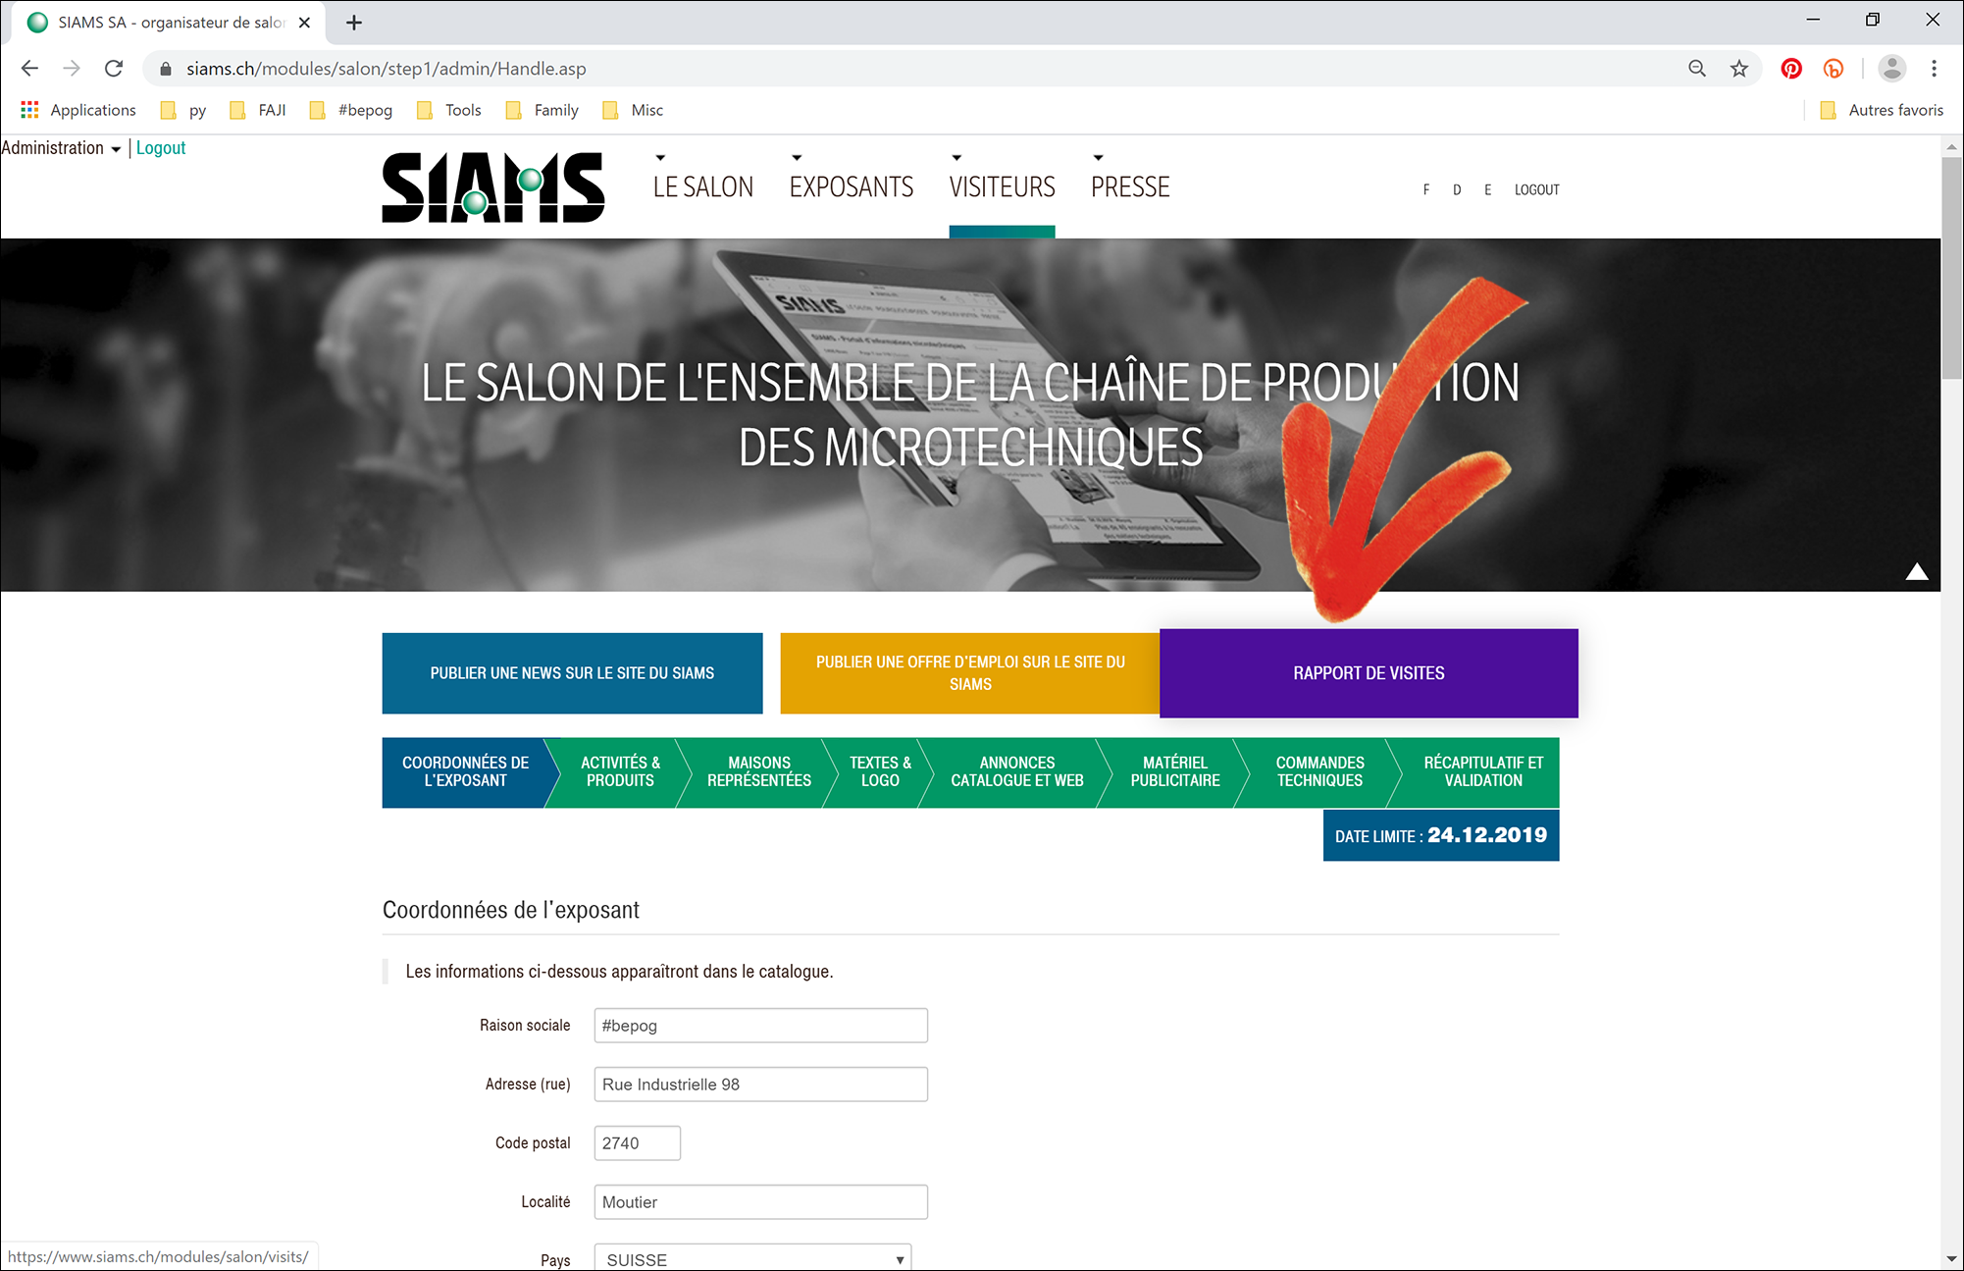Screen dimensions: 1964x1271
Task: Open the EXPOSANTS menu
Action: [x=852, y=186]
